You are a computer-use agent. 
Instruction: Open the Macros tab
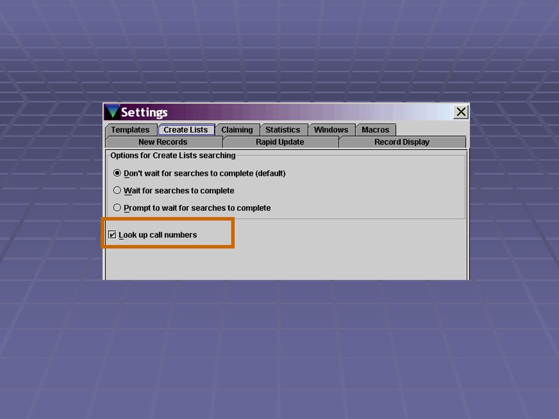[376, 130]
